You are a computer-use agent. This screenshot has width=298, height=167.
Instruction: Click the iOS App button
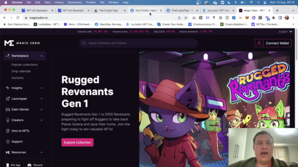point(14,165)
